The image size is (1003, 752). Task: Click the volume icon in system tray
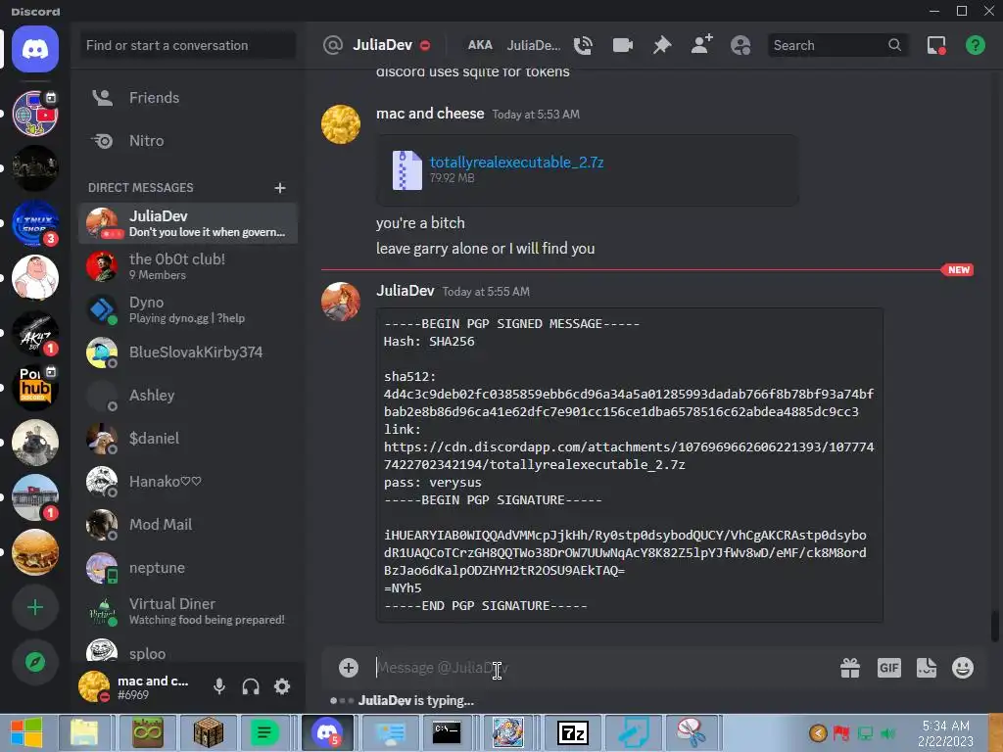click(x=887, y=733)
